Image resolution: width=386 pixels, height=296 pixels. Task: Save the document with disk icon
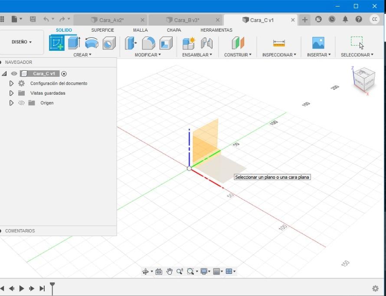point(33,19)
